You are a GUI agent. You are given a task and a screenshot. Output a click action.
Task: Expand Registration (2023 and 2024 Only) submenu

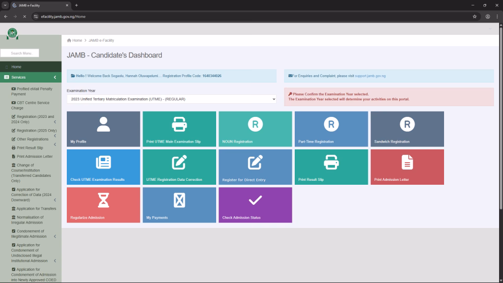coord(55,122)
